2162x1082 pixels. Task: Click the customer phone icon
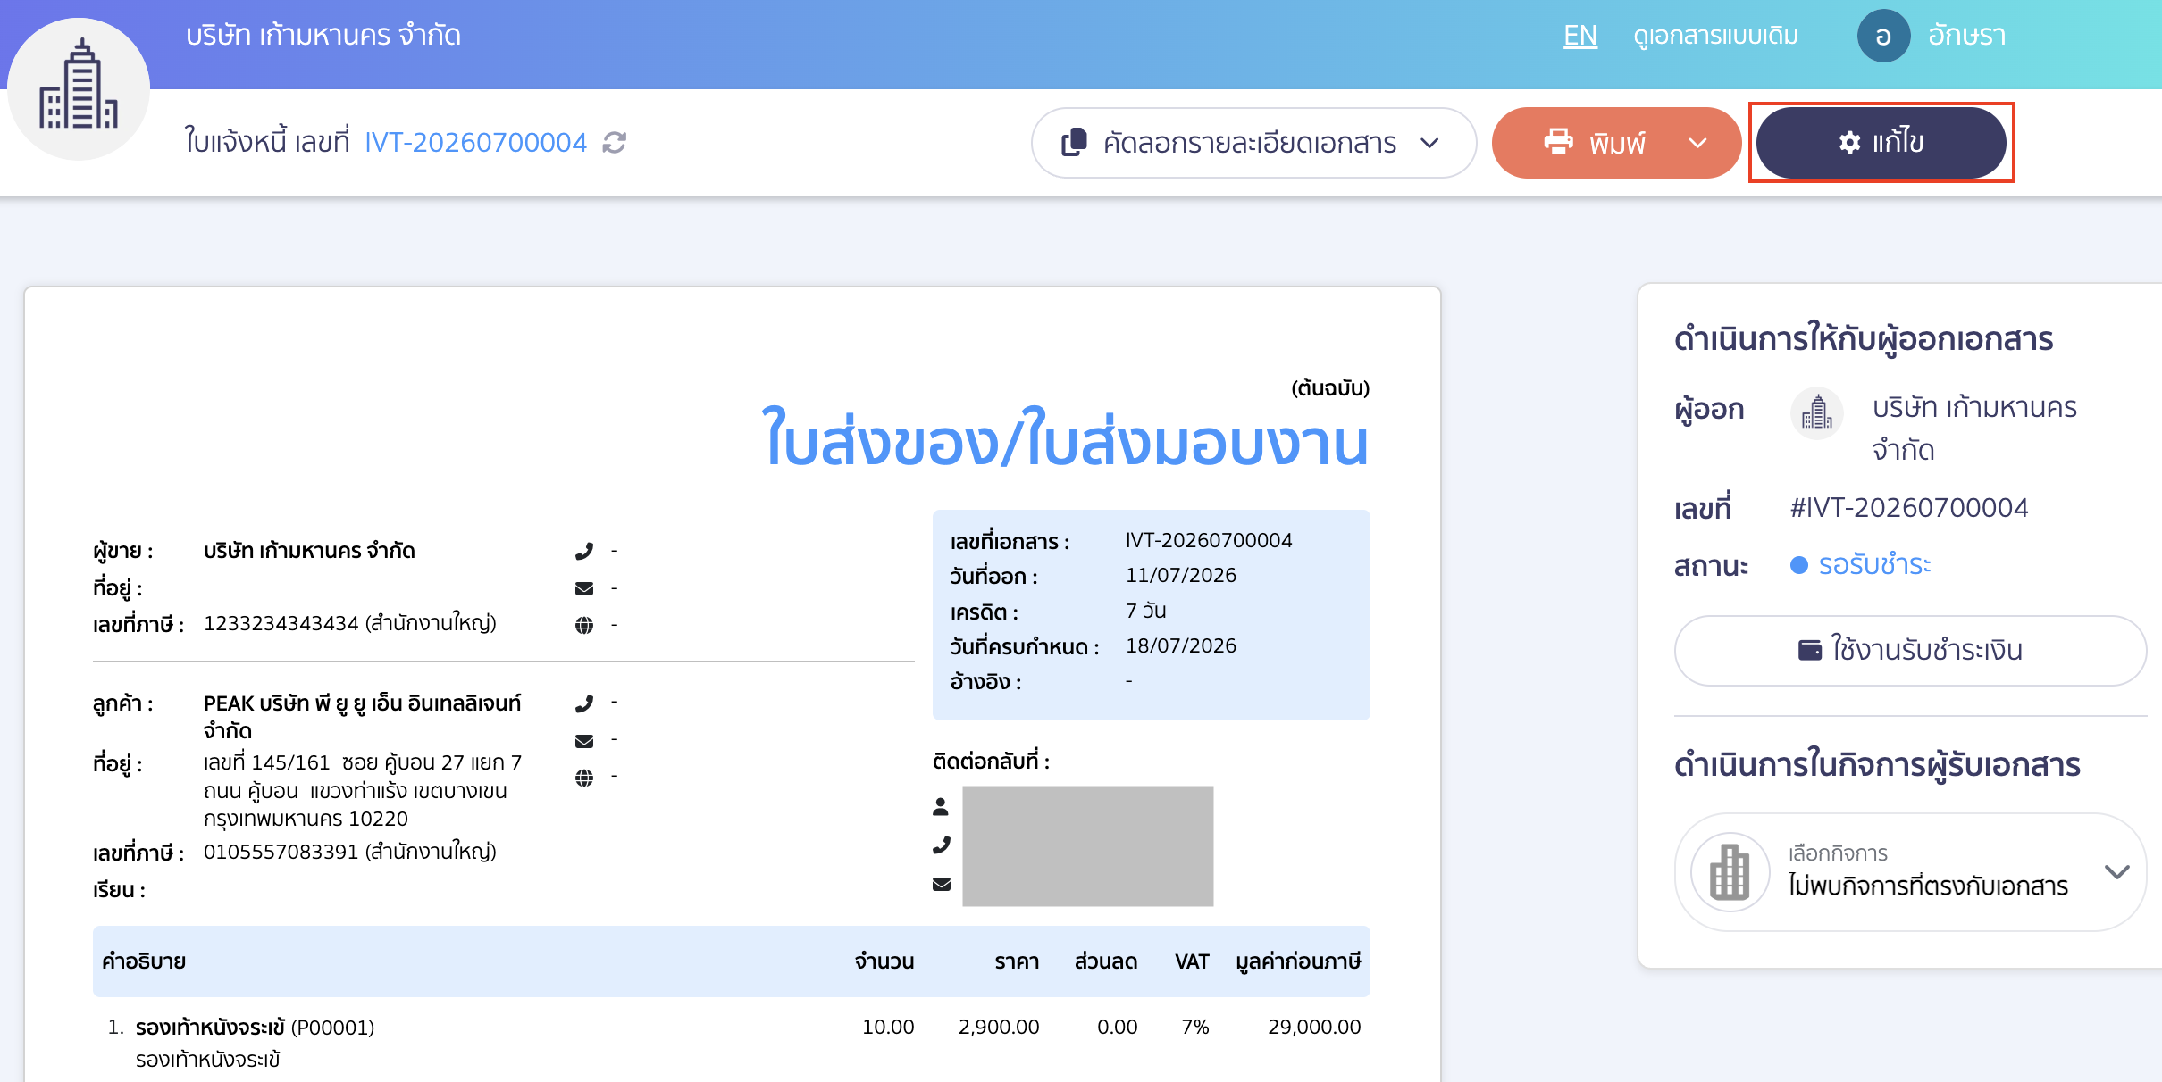pyautogui.click(x=584, y=703)
